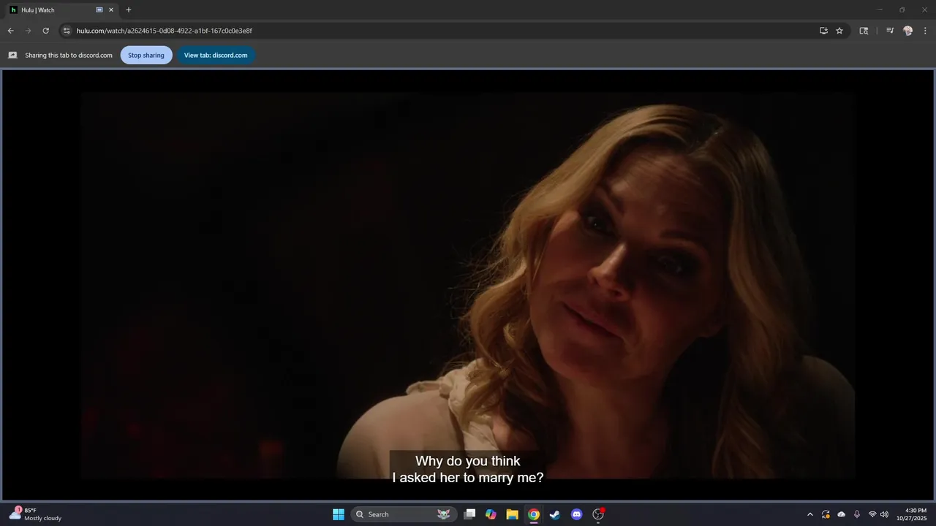936x526 pixels.
Task: Go forward to the next page
Action: point(28,31)
